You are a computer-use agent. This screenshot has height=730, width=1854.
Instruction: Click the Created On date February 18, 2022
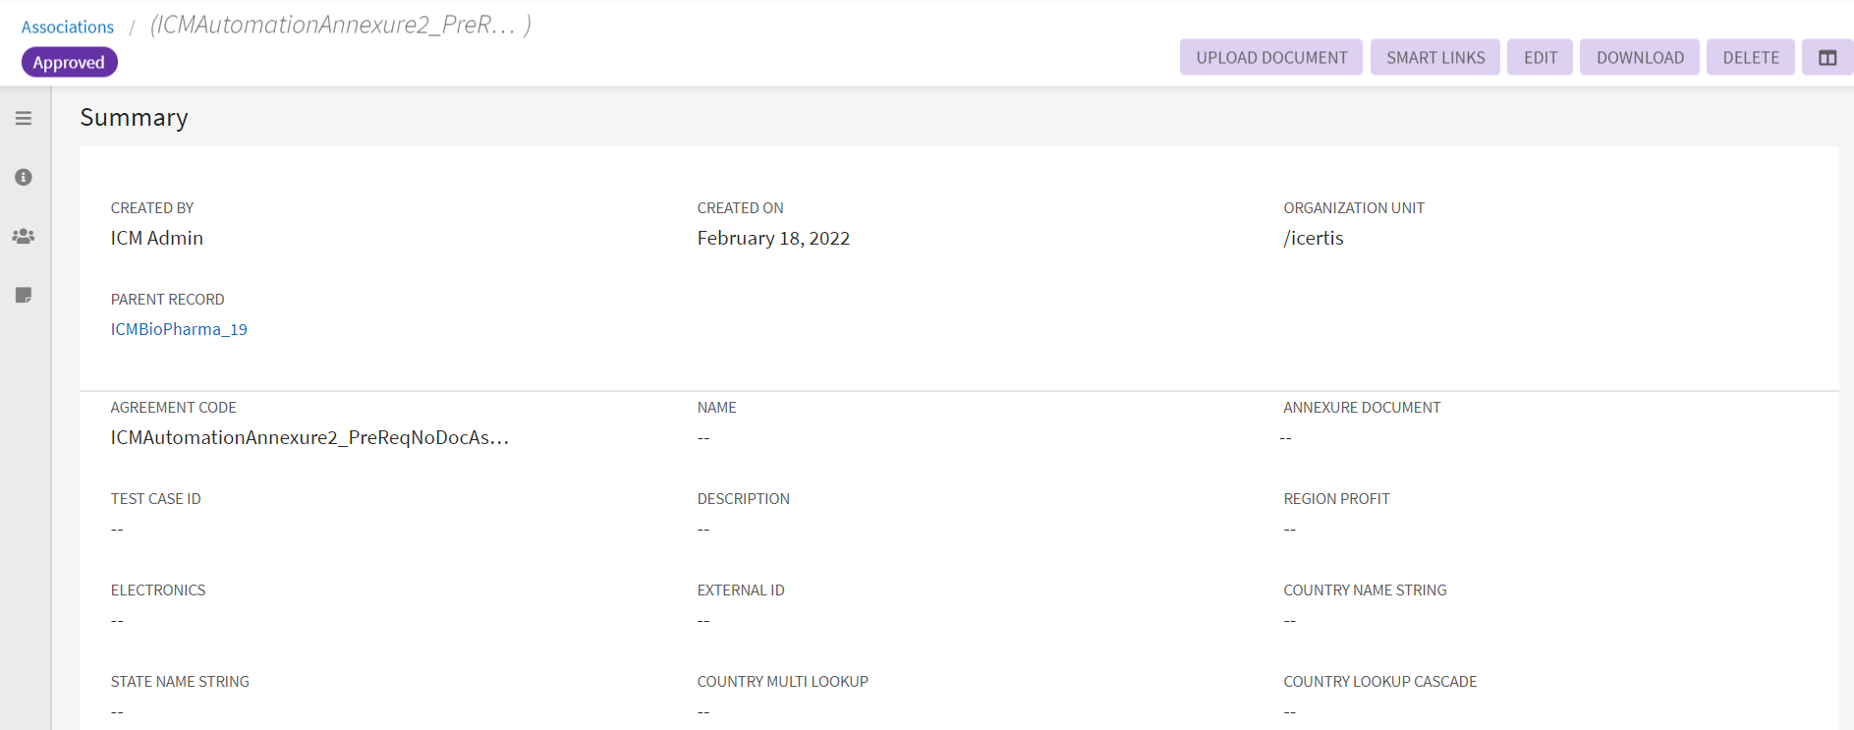pos(772,239)
